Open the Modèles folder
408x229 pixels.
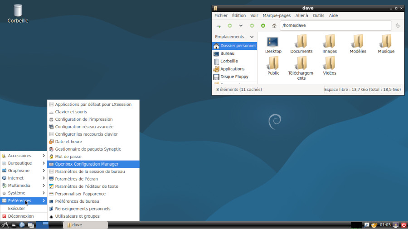click(358, 44)
